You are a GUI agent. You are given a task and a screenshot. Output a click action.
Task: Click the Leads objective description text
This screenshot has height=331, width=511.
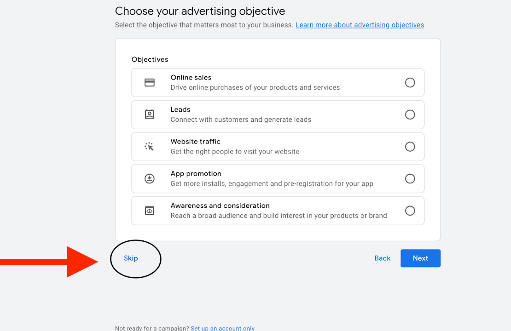click(x=241, y=120)
